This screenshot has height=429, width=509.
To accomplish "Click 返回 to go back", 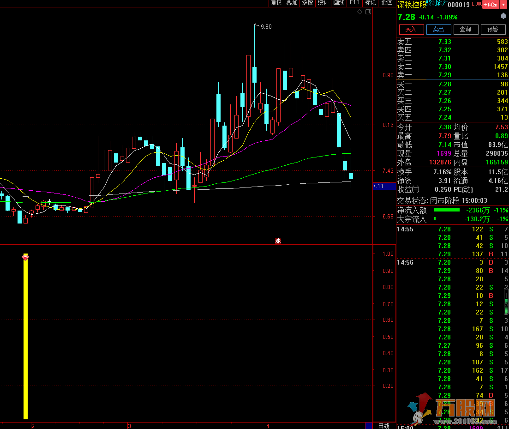I will (387, 3).
